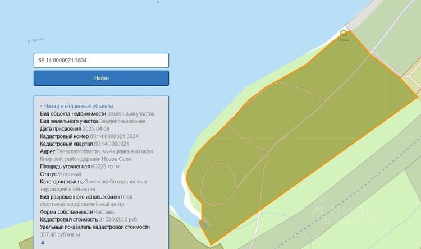Click the Кадастровая стоимость value

point(118,219)
